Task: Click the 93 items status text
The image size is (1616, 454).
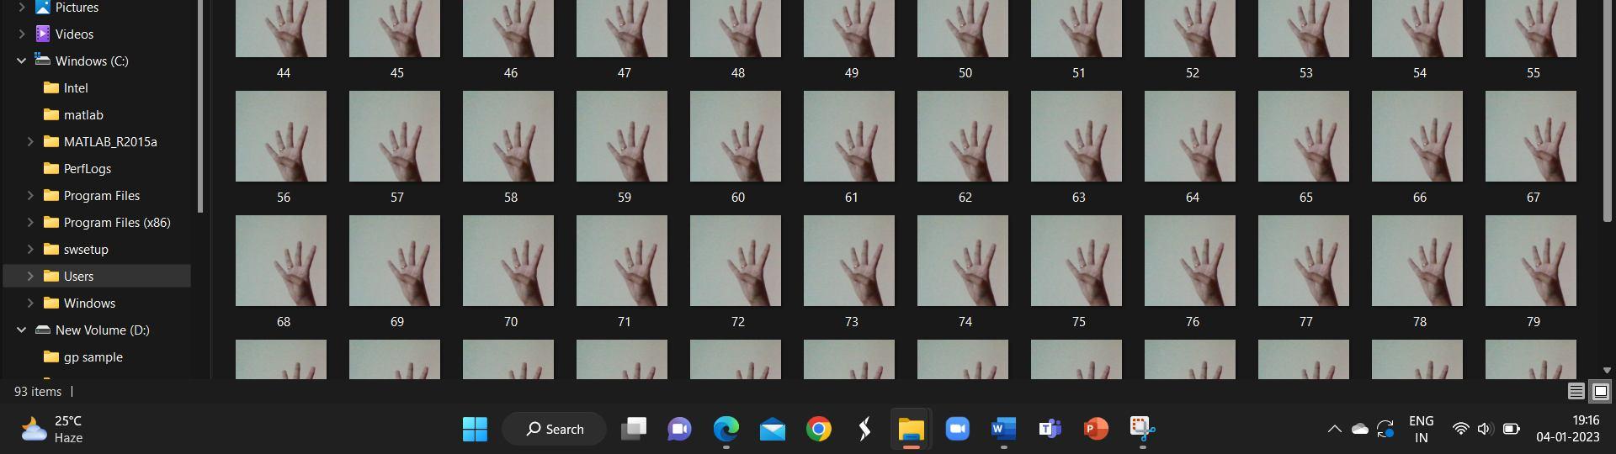Action: 38,392
